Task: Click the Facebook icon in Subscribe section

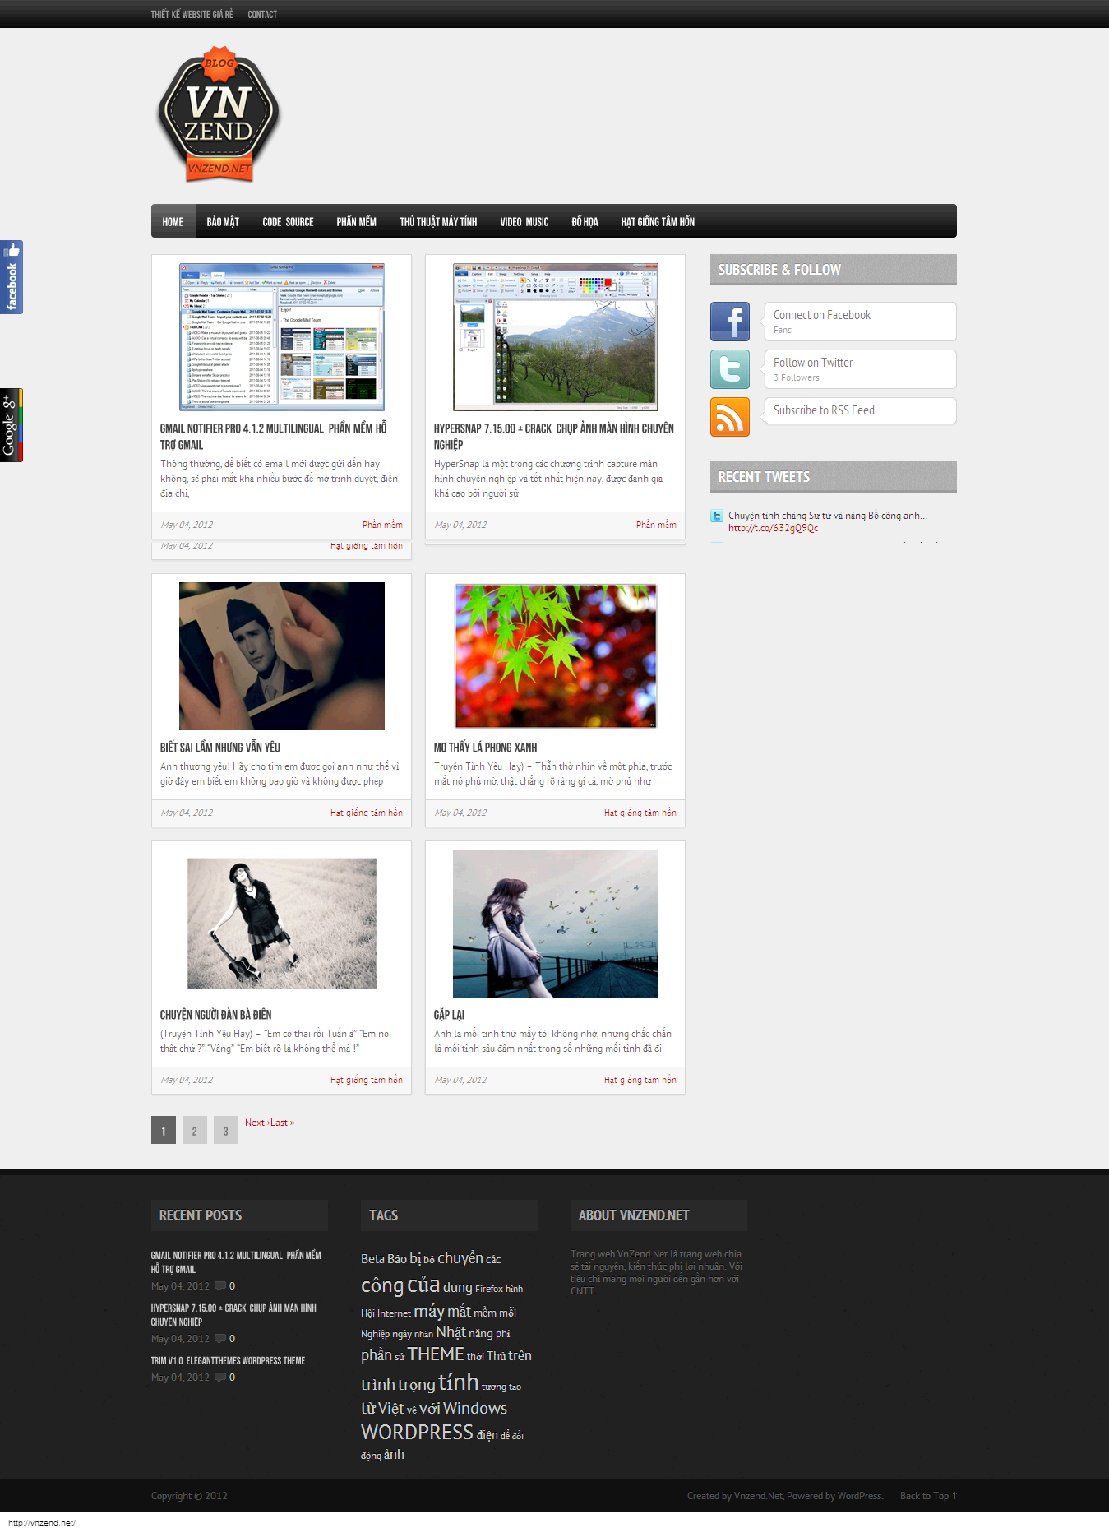Action: [x=729, y=322]
